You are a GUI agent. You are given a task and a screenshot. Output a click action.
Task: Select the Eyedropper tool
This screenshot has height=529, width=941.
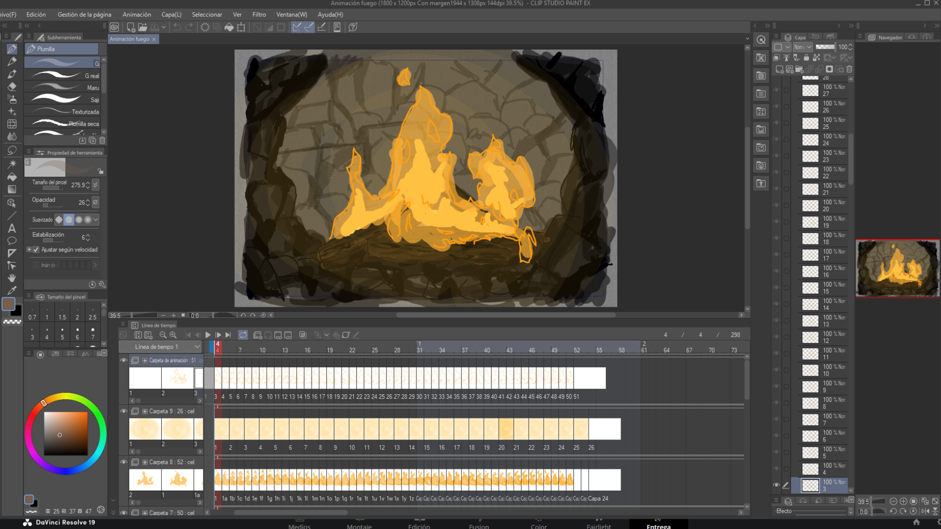(x=12, y=290)
